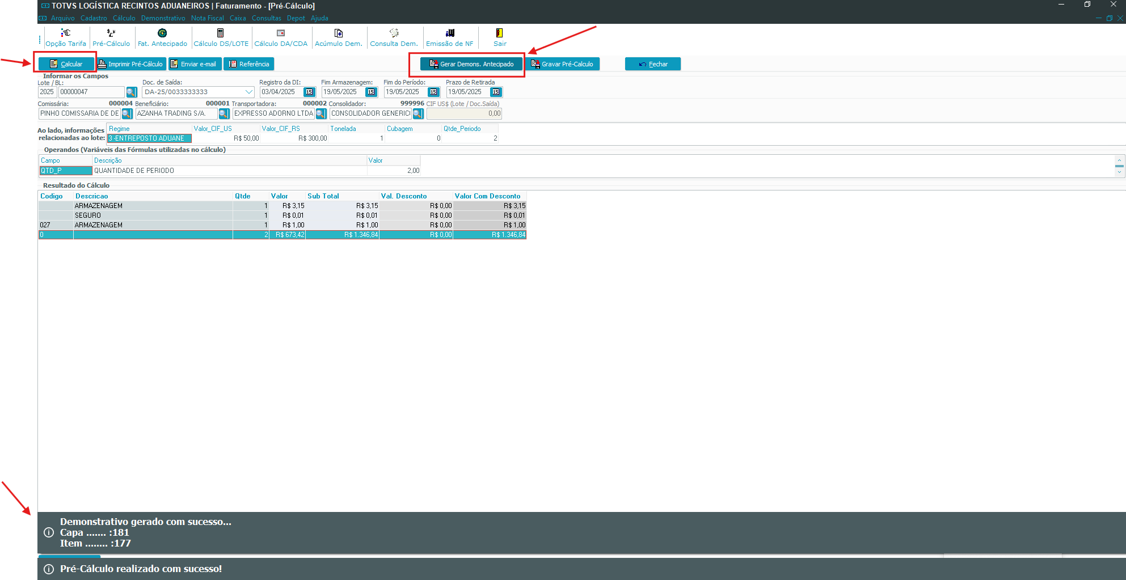
Task: Click the Enviar e-mail button
Action: 195,64
